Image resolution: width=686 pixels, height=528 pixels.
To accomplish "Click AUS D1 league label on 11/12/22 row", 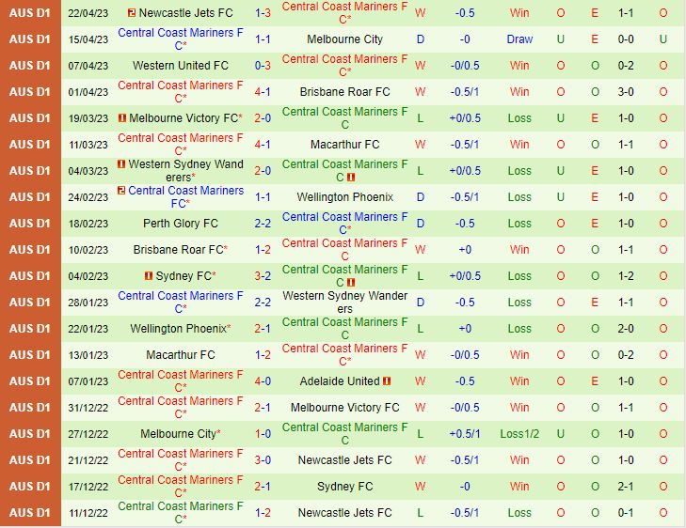I will click(x=30, y=513).
